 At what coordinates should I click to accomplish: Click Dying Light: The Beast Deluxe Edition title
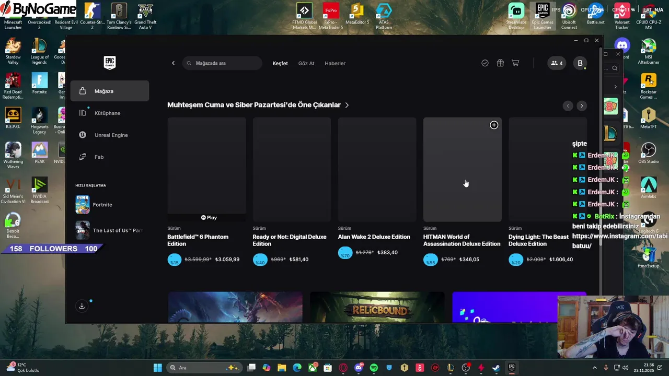click(538, 240)
